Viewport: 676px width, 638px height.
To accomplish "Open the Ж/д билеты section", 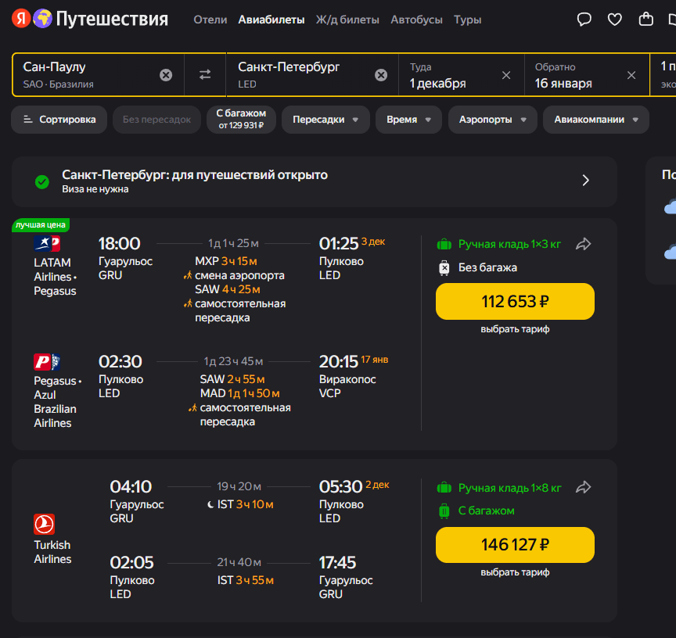I will [348, 20].
